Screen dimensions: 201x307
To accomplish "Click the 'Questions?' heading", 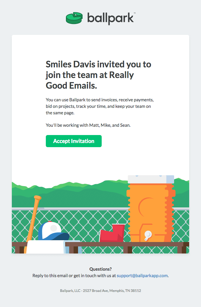I will pos(100,269).
